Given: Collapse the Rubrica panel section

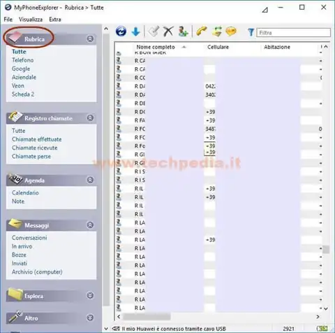Looking at the screenshot, I should (x=90, y=38).
